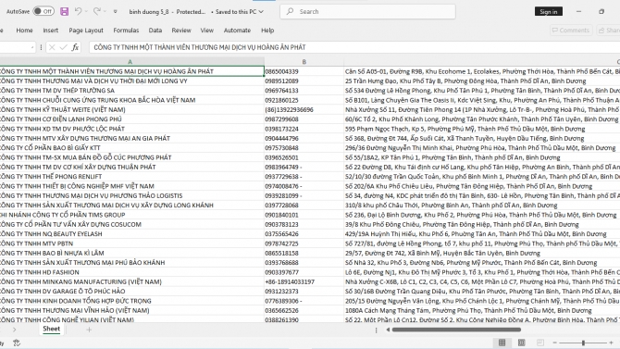Select cell CÔNG TY TNHH TM DV THÉP TRƯỜNG SA
Viewport: 620px width, 349px height.
pyautogui.click(x=131, y=91)
